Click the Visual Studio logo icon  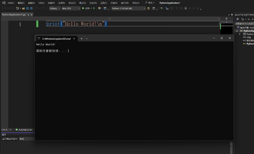point(4,3)
